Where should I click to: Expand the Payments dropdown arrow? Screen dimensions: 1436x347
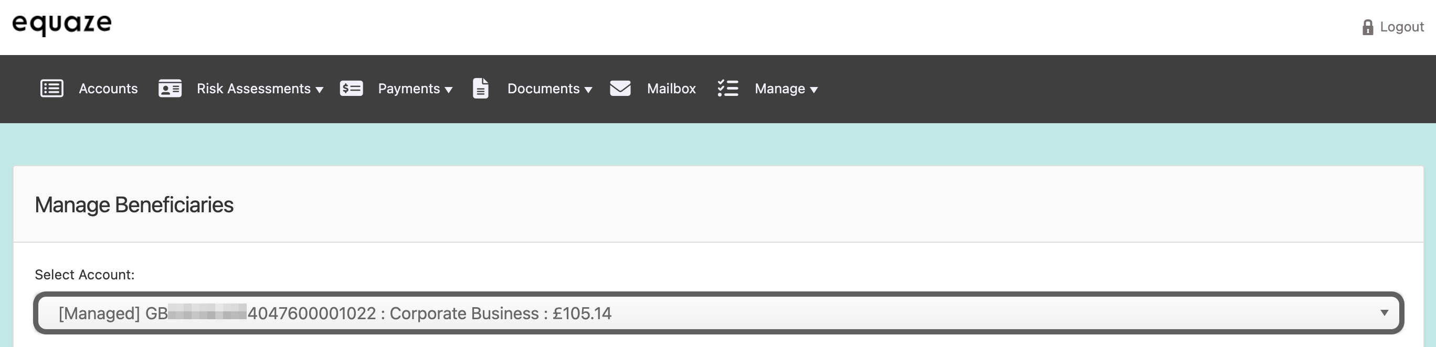tap(449, 90)
